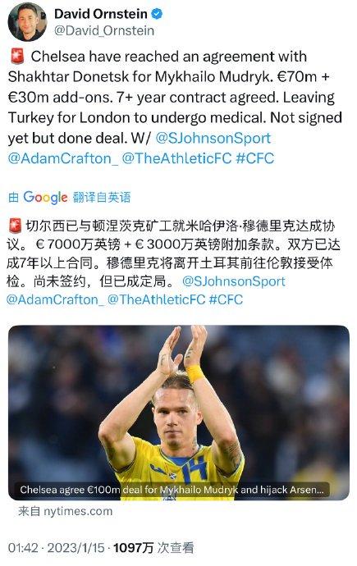Open @SJohnsonSport mention in Chinese translation
The image size is (357, 566).
234,281
